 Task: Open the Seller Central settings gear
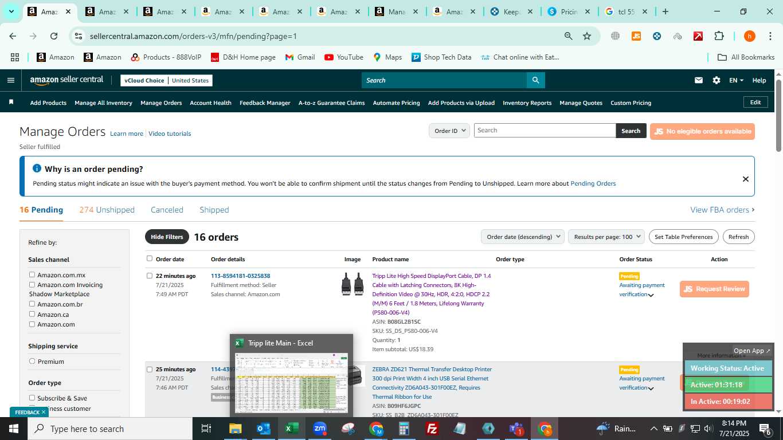pyautogui.click(x=717, y=80)
